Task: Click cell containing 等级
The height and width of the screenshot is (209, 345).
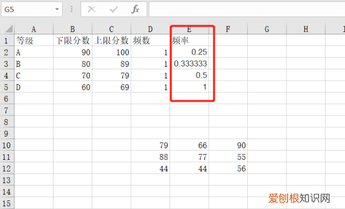Action: click(x=34, y=40)
